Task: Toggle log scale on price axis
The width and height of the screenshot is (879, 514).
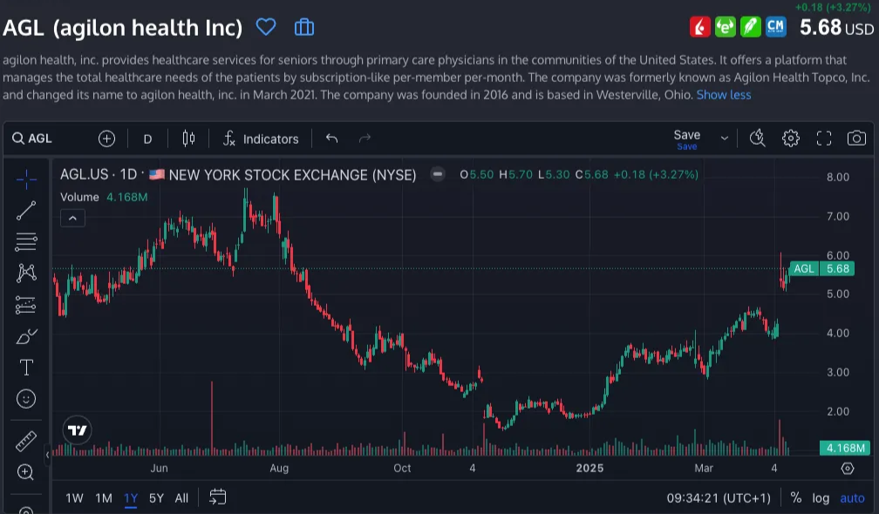Action: point(821,498)
